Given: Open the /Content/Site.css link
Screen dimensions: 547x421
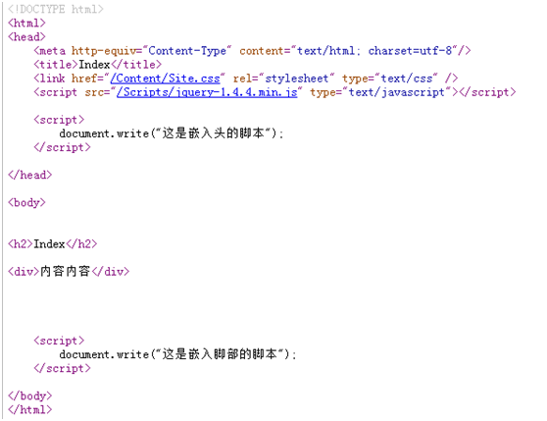Looking at the screenshot, I should click(165, 79).
